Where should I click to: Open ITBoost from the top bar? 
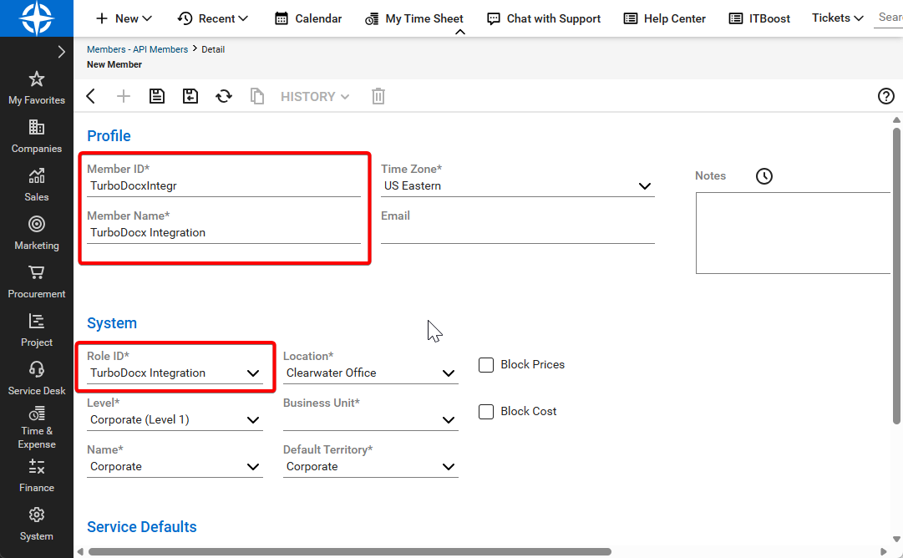(x=759, y=18)
